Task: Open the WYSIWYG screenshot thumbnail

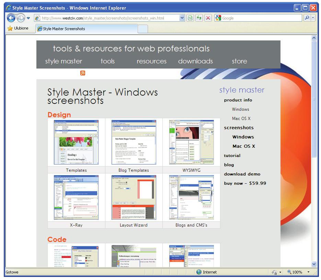Action: point(192,142)
